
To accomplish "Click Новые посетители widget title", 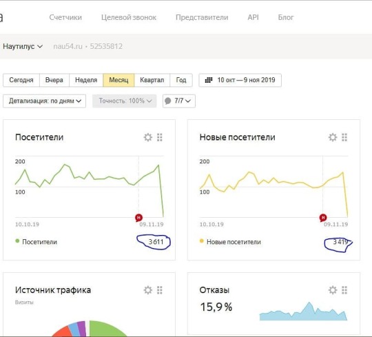I will coord(237,137).
